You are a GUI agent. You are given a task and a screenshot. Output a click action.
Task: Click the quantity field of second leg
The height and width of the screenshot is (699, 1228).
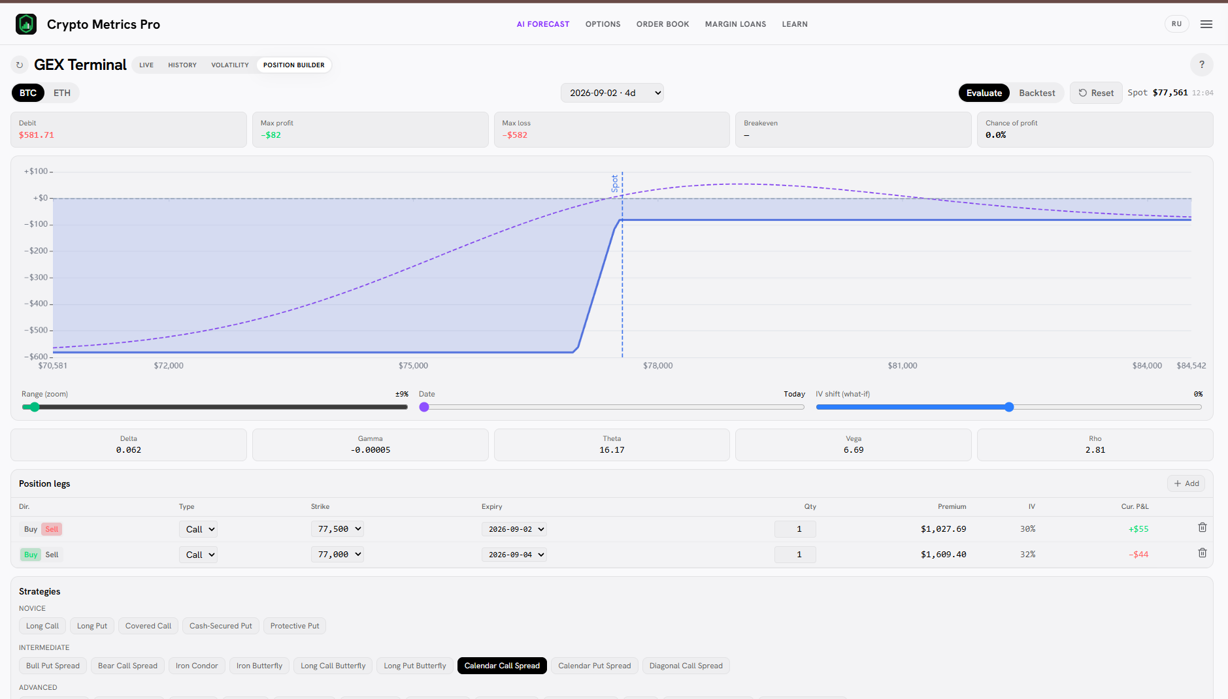[x=795, y=555]
